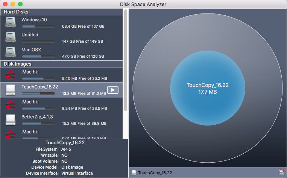Click the Disk Image device model value
287x178 pixels.
pos(72,167)
